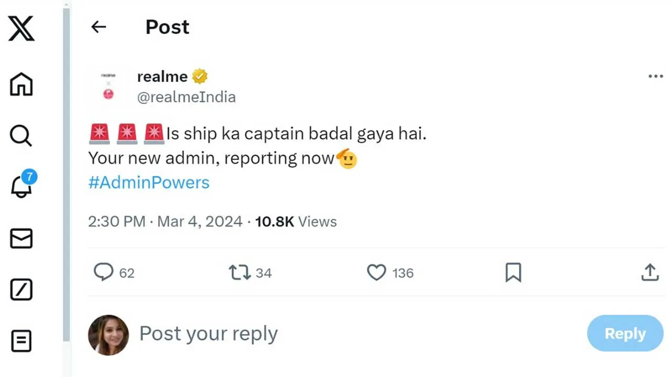671x377 pixels.
Task: Click the X logo
Action: tap(21, 28)
